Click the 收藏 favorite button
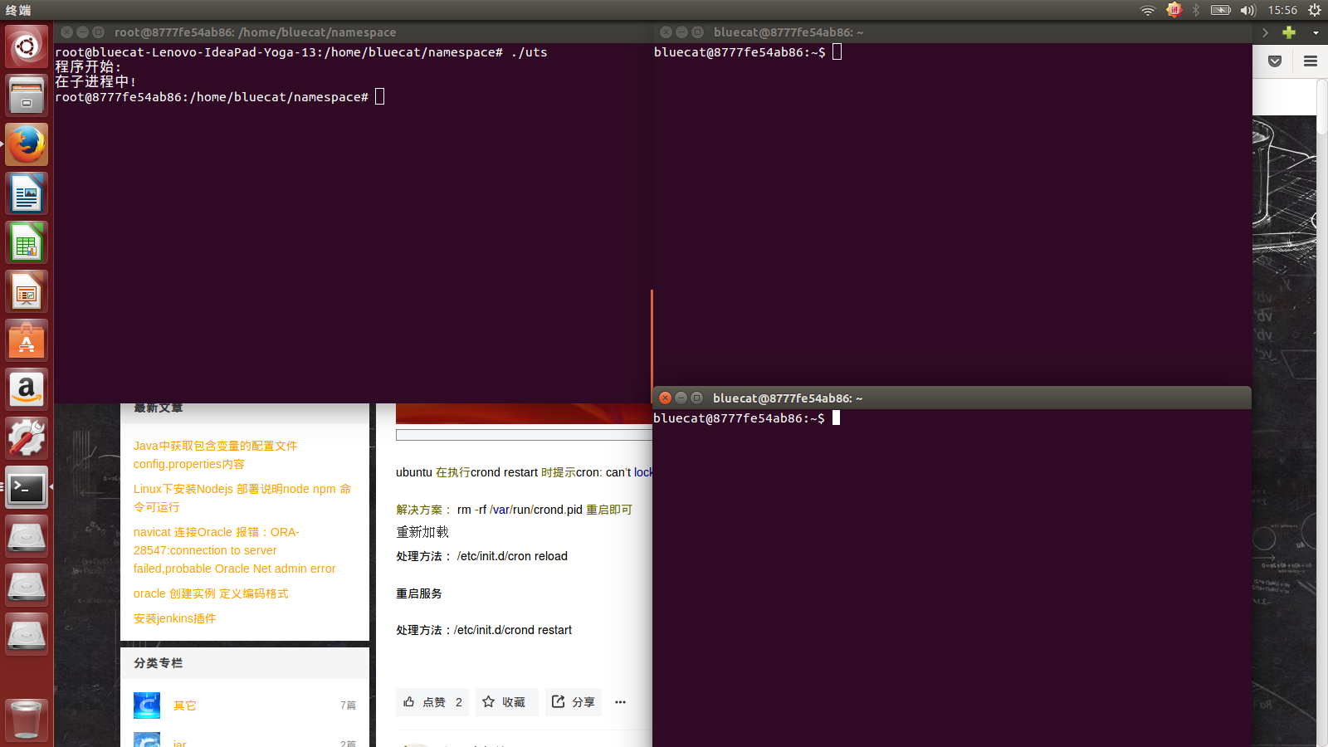 [x=506, y=702]
